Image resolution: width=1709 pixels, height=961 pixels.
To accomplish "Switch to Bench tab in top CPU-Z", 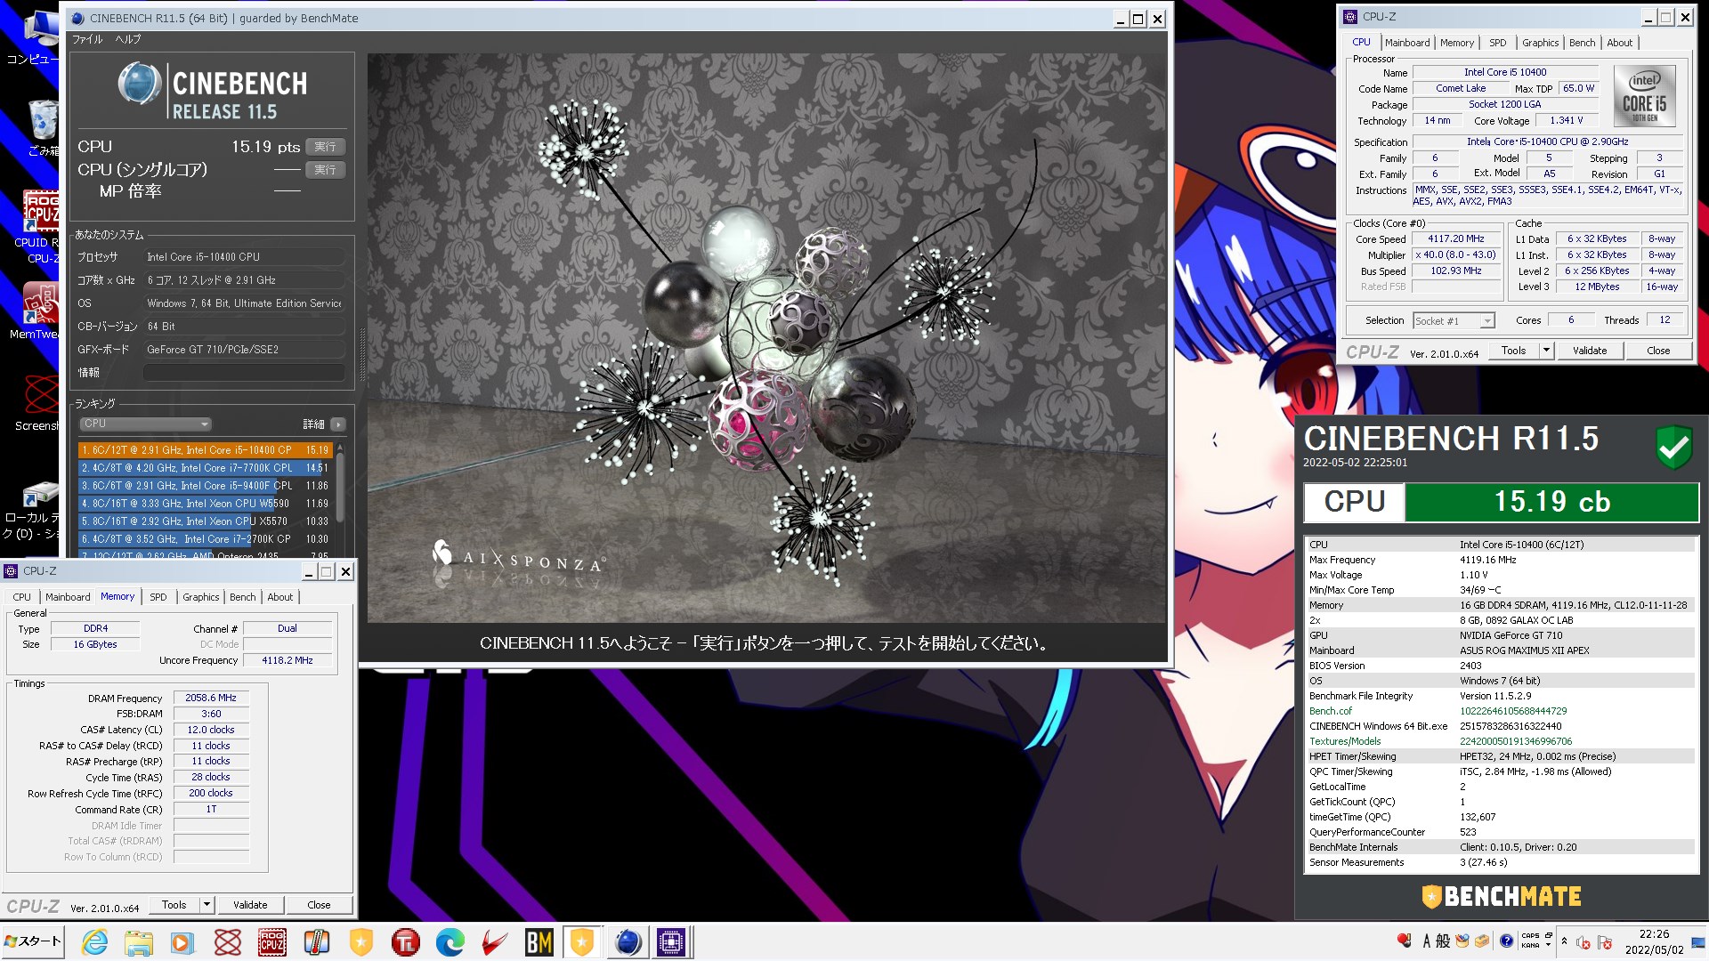I will [1582, 43].
